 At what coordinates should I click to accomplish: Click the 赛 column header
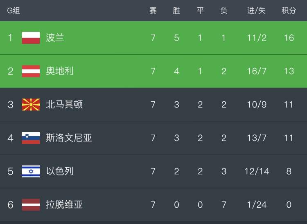pos(153,11)
